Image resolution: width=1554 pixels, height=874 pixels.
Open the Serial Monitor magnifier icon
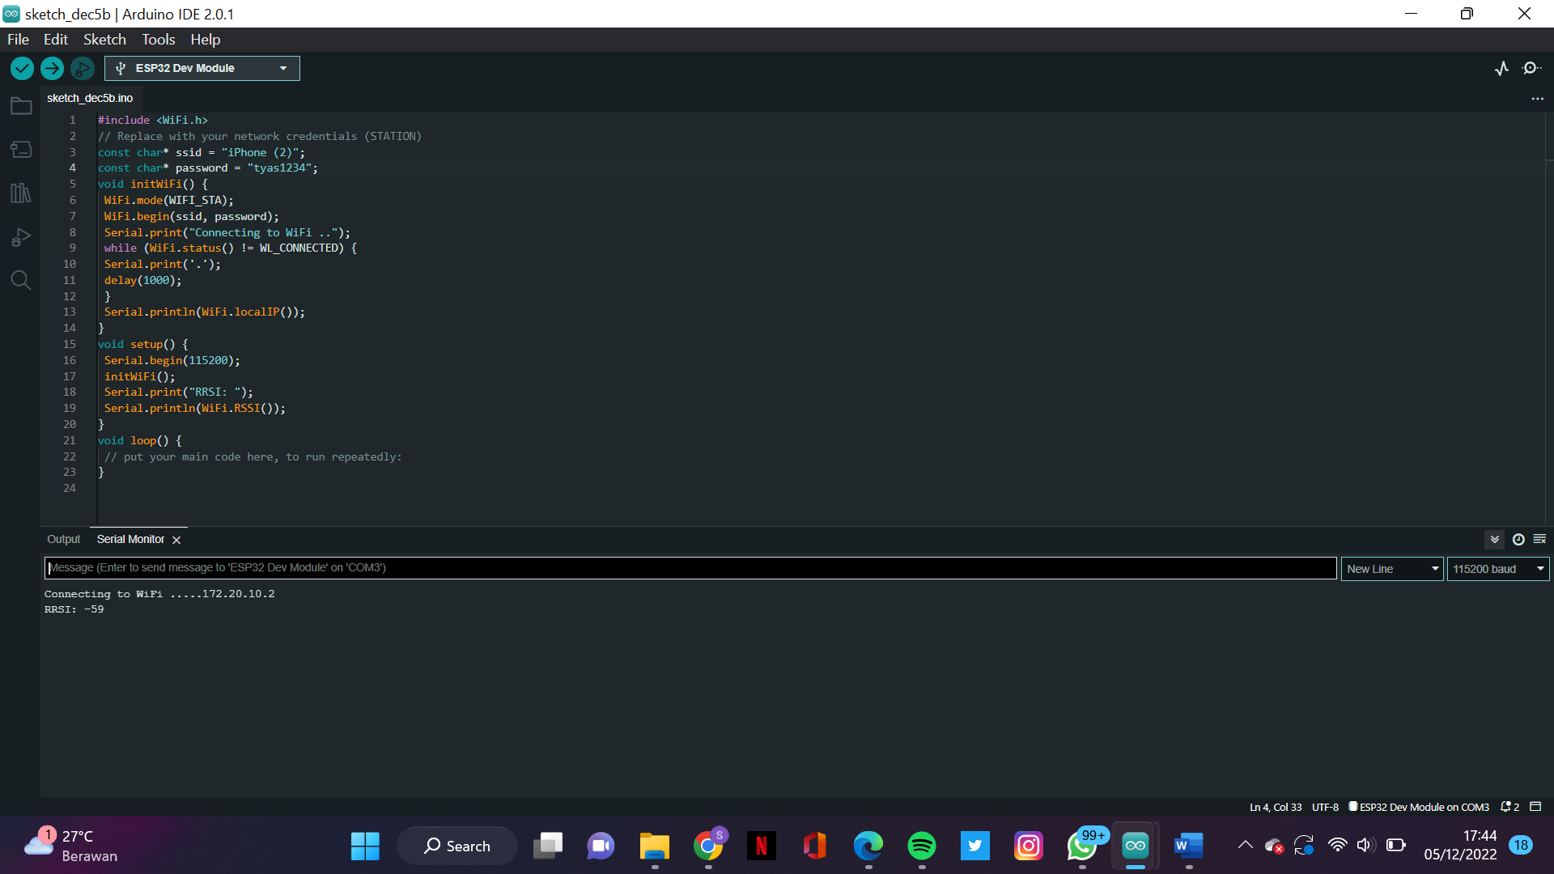[x=1531, y=69]
